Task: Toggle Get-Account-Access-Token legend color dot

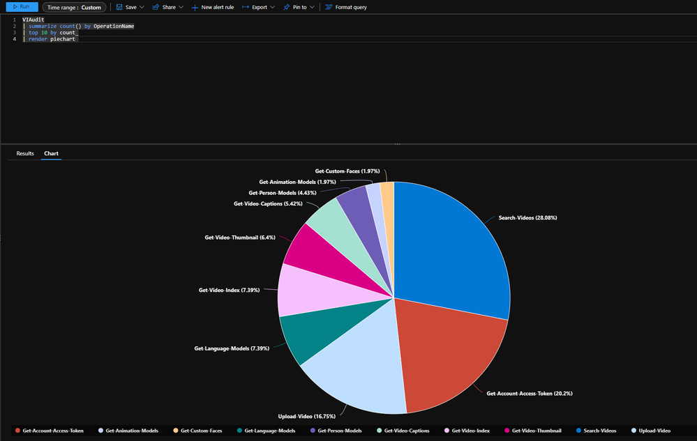Action: pyautogui.click(x=17, y=431)
